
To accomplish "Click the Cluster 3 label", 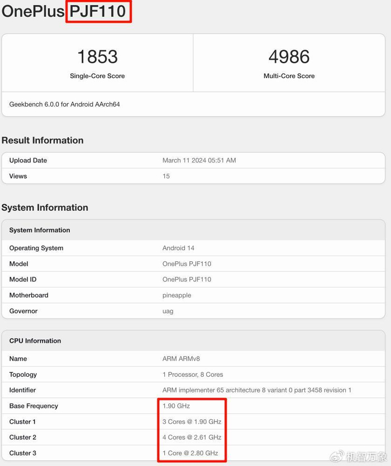I will (x=22, y=453).
